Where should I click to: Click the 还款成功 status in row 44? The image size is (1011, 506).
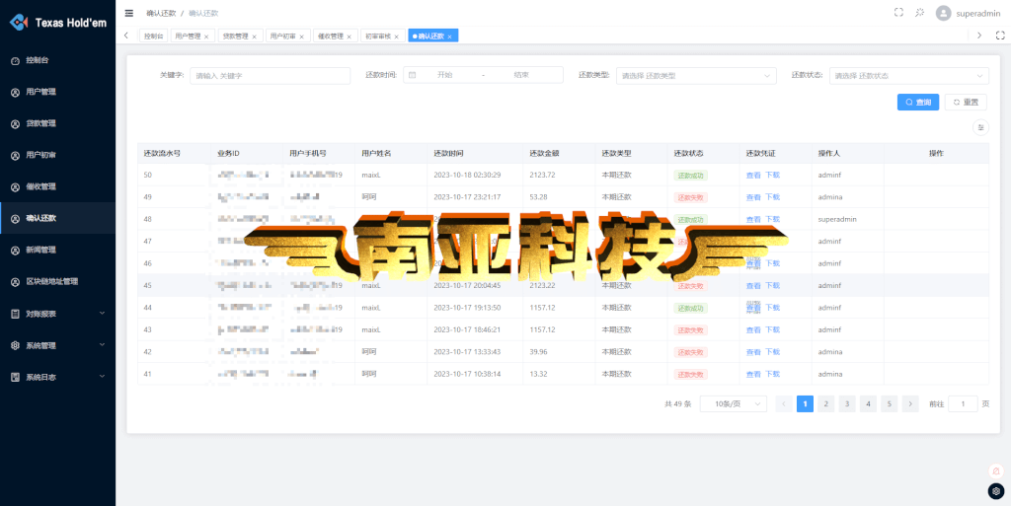(690, 308)
